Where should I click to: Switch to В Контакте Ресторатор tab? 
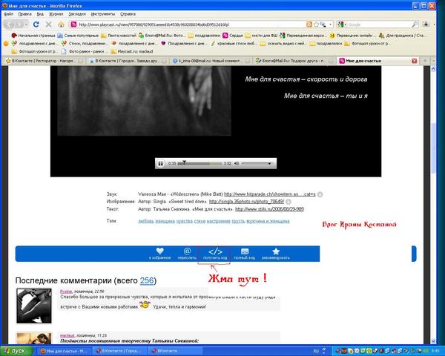[x=44, y=61]
